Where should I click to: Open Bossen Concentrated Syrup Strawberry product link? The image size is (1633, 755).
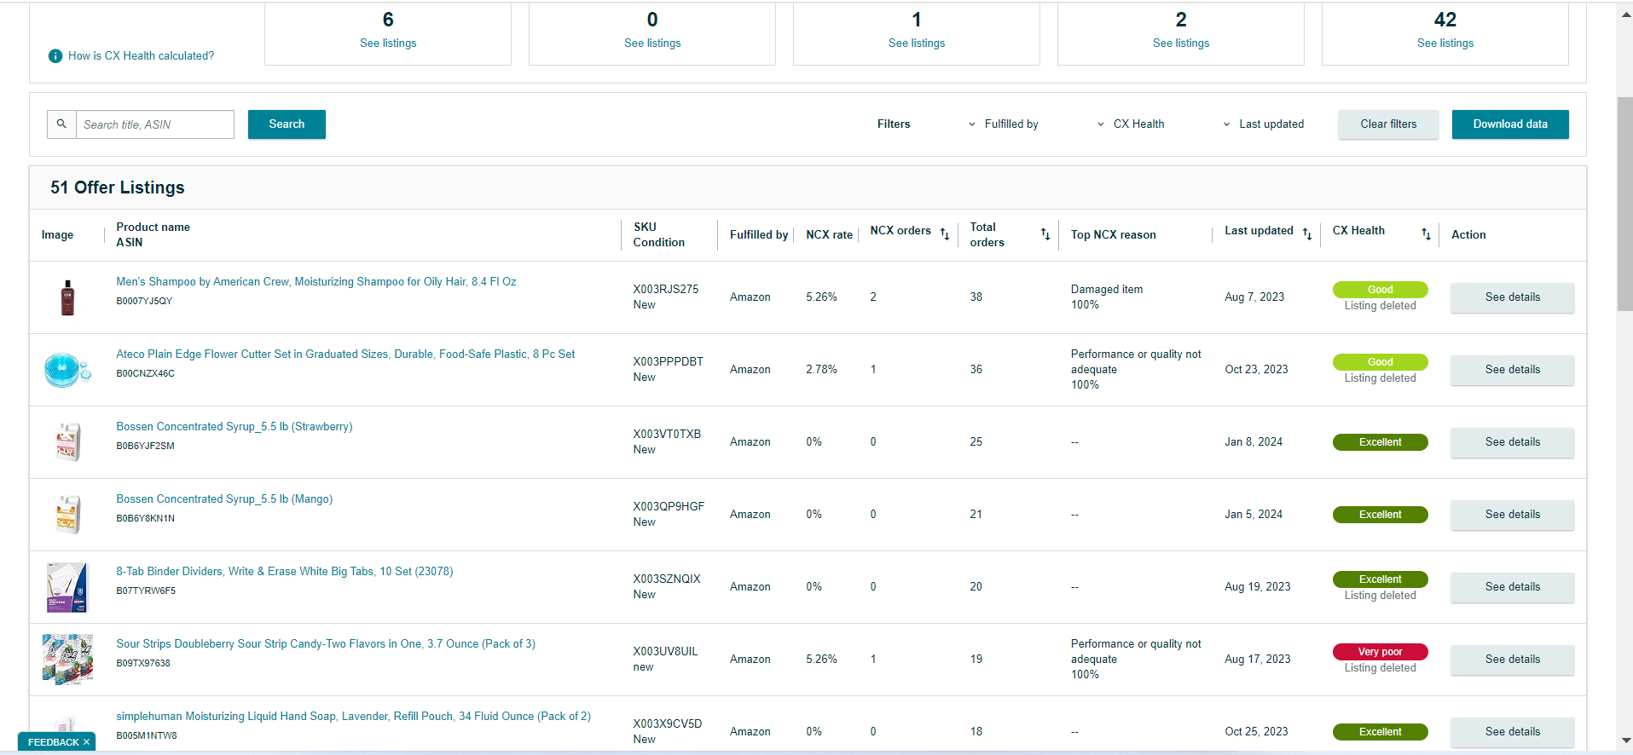coord(235,427)
